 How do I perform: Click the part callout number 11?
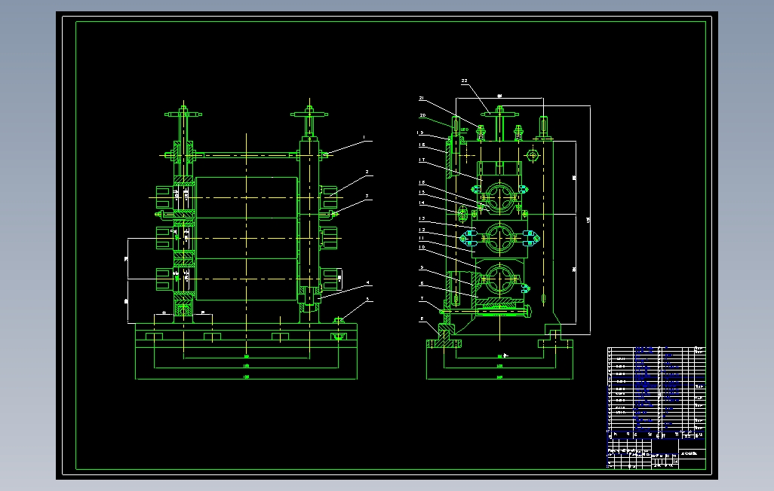[x=422, y=238]
